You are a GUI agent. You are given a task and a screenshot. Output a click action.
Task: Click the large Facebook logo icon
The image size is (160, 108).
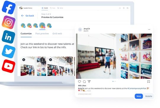pos(9,7)
